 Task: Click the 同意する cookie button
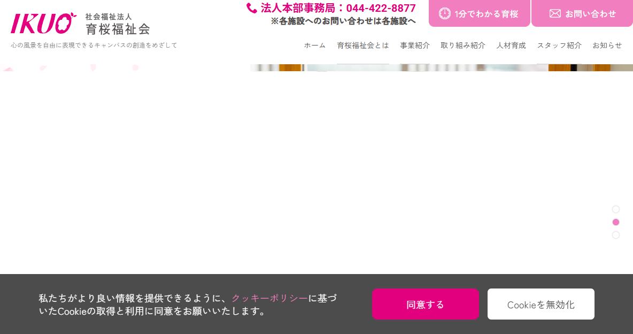pos(425,304)
